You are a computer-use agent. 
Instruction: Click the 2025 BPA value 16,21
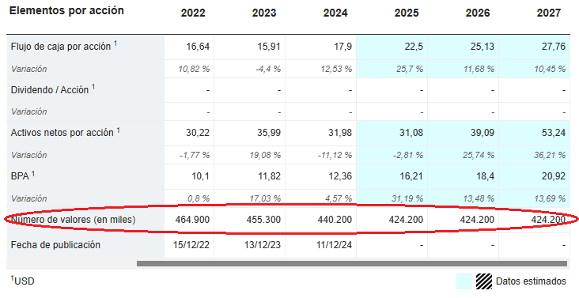coord(411,176)
